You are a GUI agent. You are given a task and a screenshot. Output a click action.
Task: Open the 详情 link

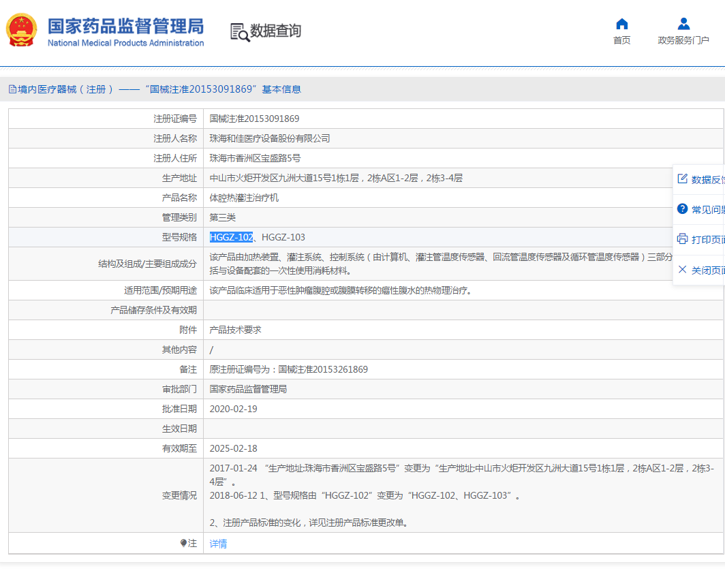point(218,544)
